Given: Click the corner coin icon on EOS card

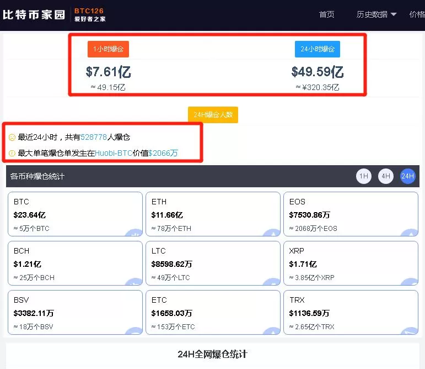Looking at the screenshot, I should pos(410,233).
